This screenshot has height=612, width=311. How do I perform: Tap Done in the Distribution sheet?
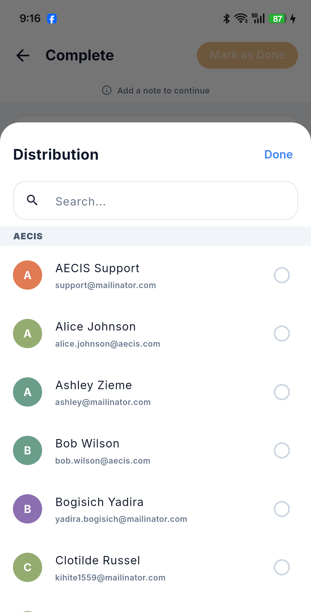click(278, 154)
